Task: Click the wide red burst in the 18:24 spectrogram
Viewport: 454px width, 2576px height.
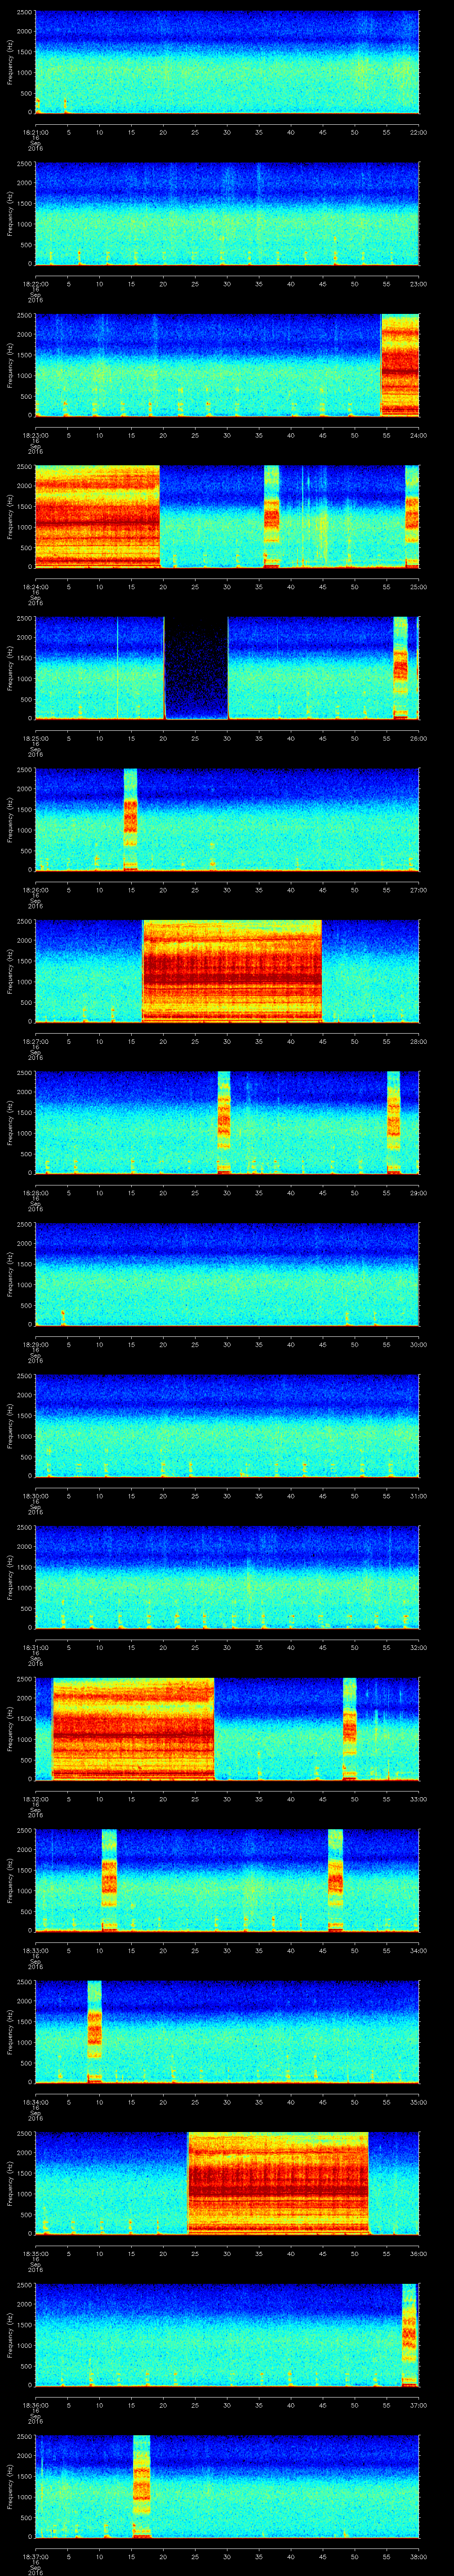Action: click(x=97, y=516)
